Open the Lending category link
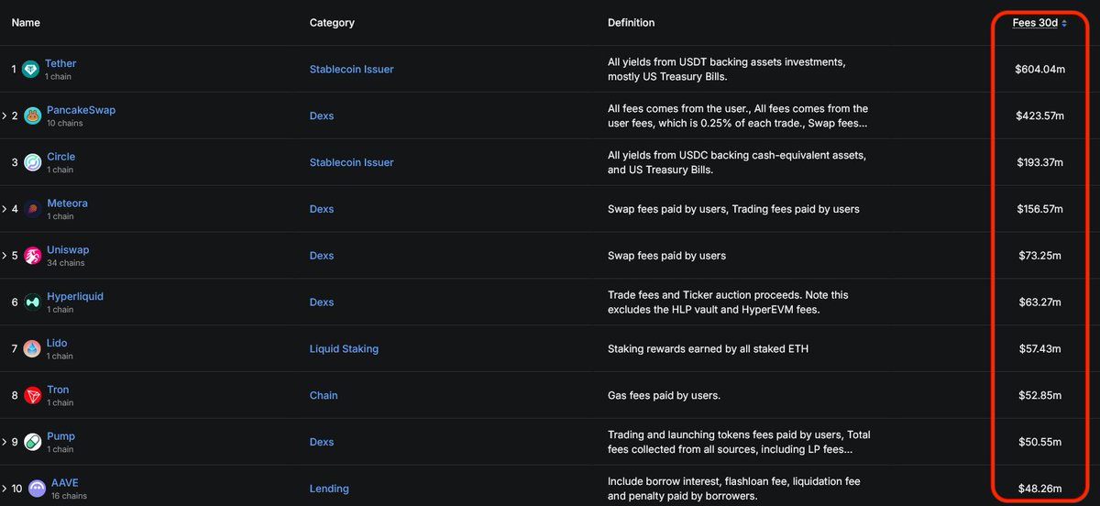Viewport: 1100px width, 506px height. tap(329, 489)
